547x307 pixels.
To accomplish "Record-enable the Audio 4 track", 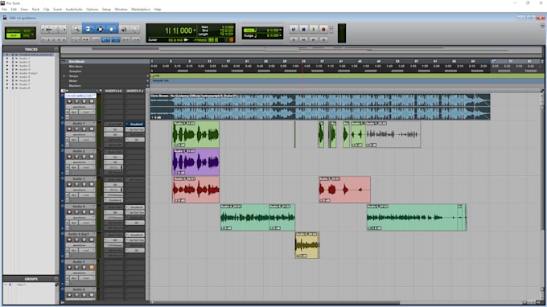I will click(69, 212).
